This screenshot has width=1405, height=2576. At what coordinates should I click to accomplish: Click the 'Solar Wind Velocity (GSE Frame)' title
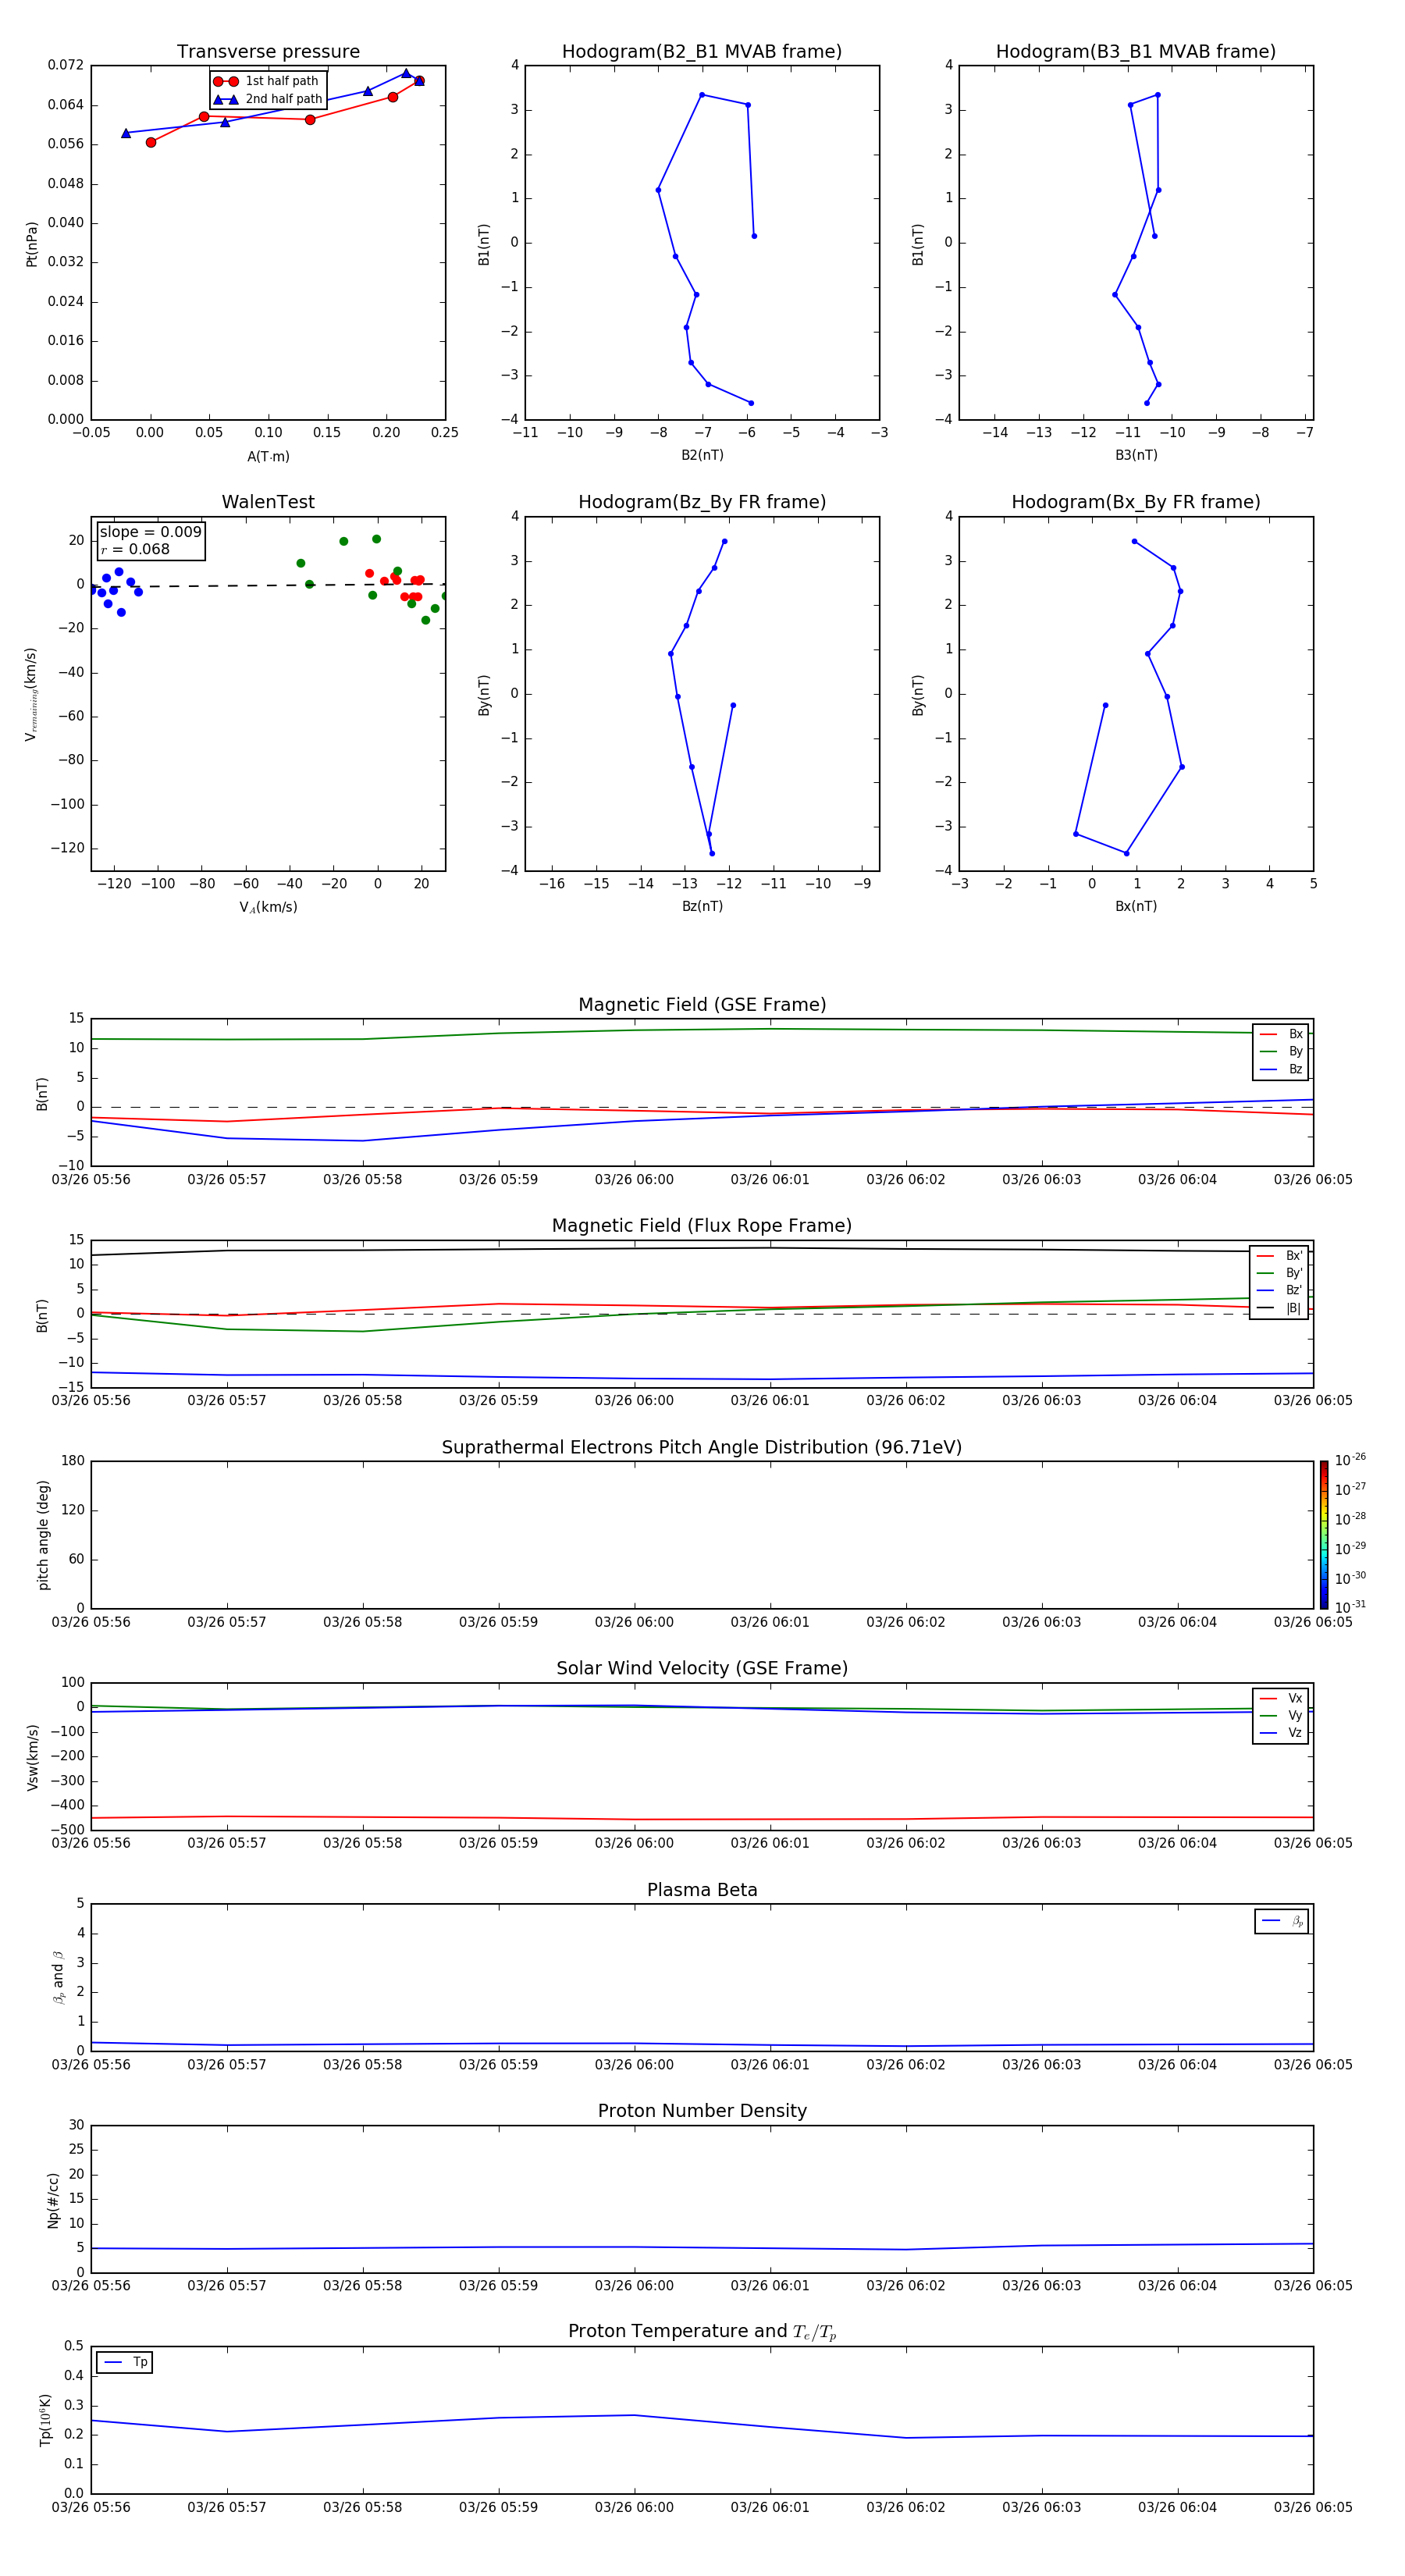click(702, 1669)
